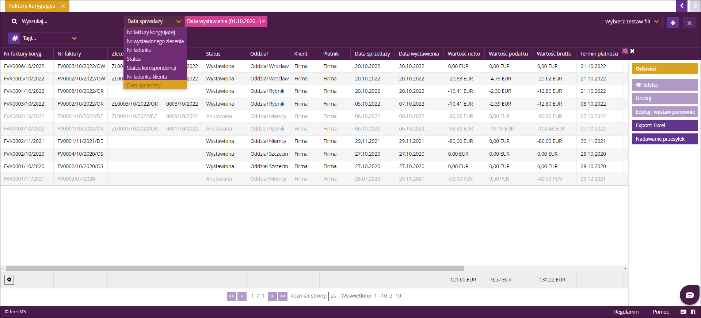Select row FVK0003/10/2022
This screenshot has width=701, height=318.
tap(314, 104)
